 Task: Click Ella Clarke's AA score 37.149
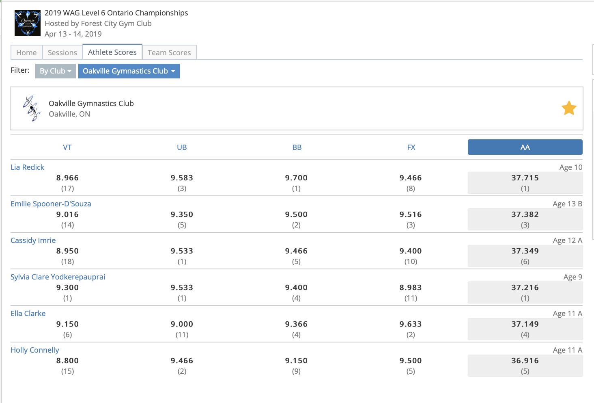click(x=525, y=324)
